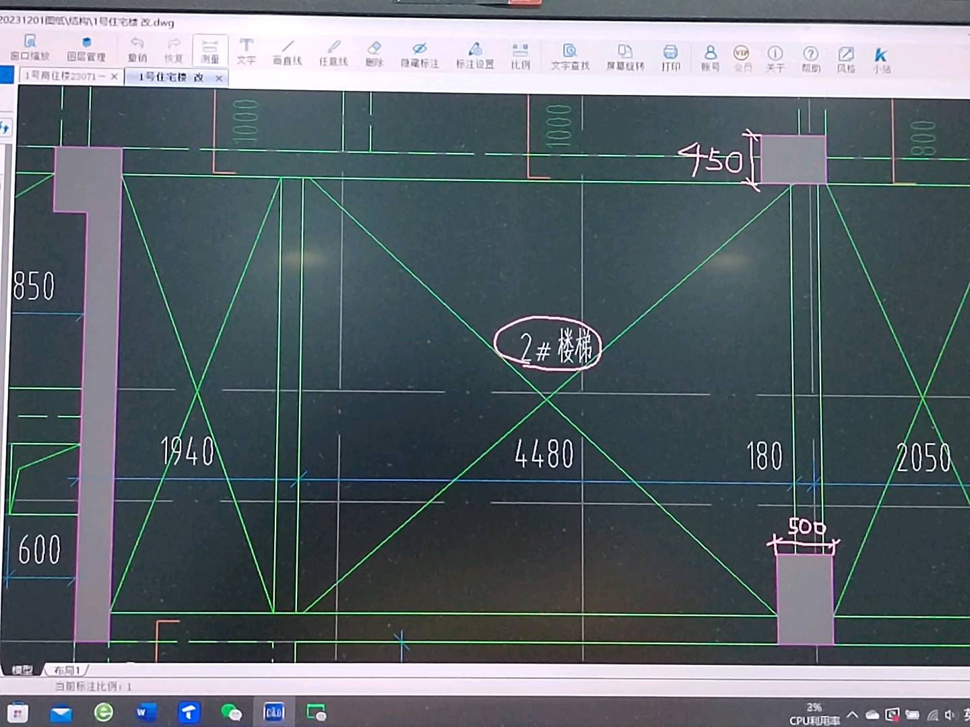Click the volume icon in system tray

click(x=951, y=715)
